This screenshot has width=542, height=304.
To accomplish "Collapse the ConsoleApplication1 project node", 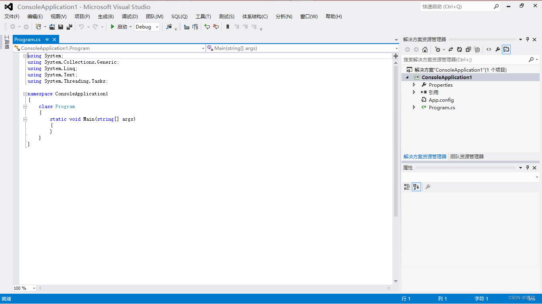I will pyautogui.click(x=407, y=78).
